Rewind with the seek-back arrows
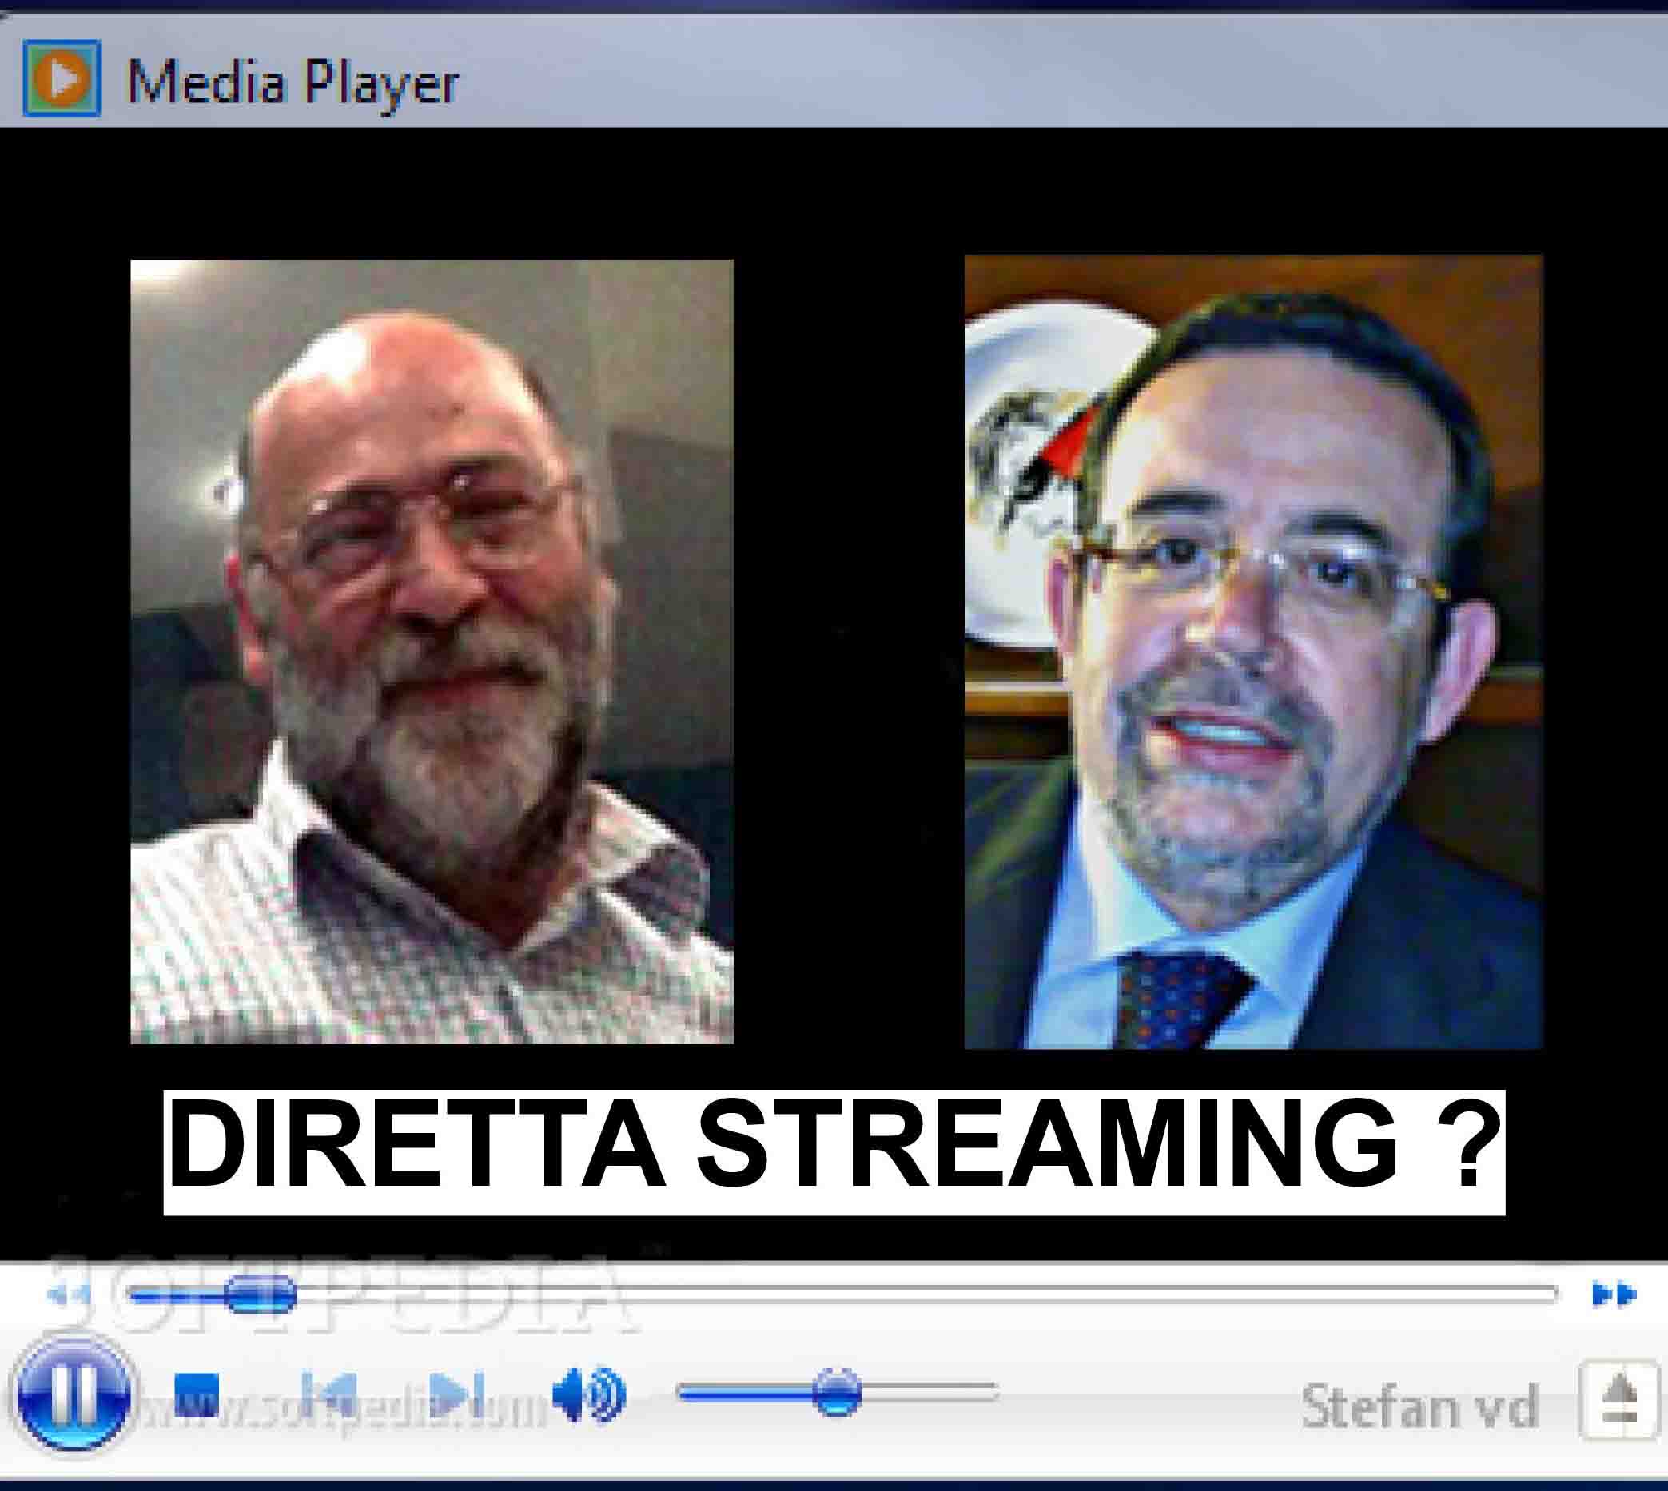This screenshot has width=1668, height=1491. click(69, 1294)
